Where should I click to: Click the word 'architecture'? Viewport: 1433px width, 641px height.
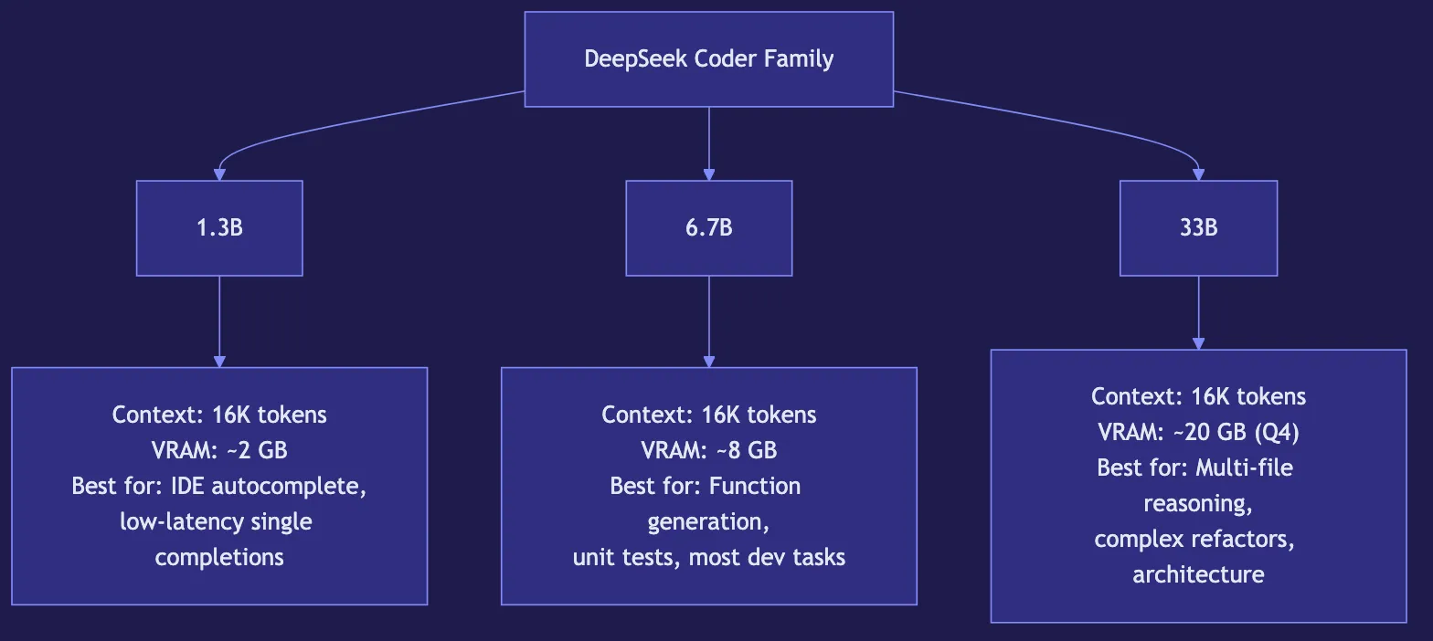coord(1198,574)
